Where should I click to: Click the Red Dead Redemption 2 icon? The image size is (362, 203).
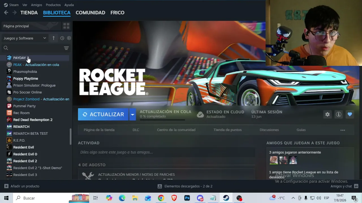point(9,120)
